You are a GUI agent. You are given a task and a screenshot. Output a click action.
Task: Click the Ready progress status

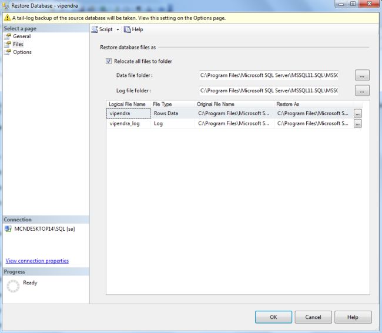(x=30, y=282)
